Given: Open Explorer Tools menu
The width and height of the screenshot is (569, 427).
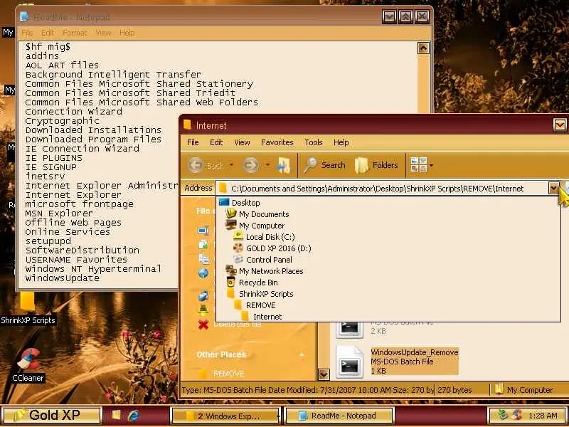Looking at the screenshot, I should (314, 142).
